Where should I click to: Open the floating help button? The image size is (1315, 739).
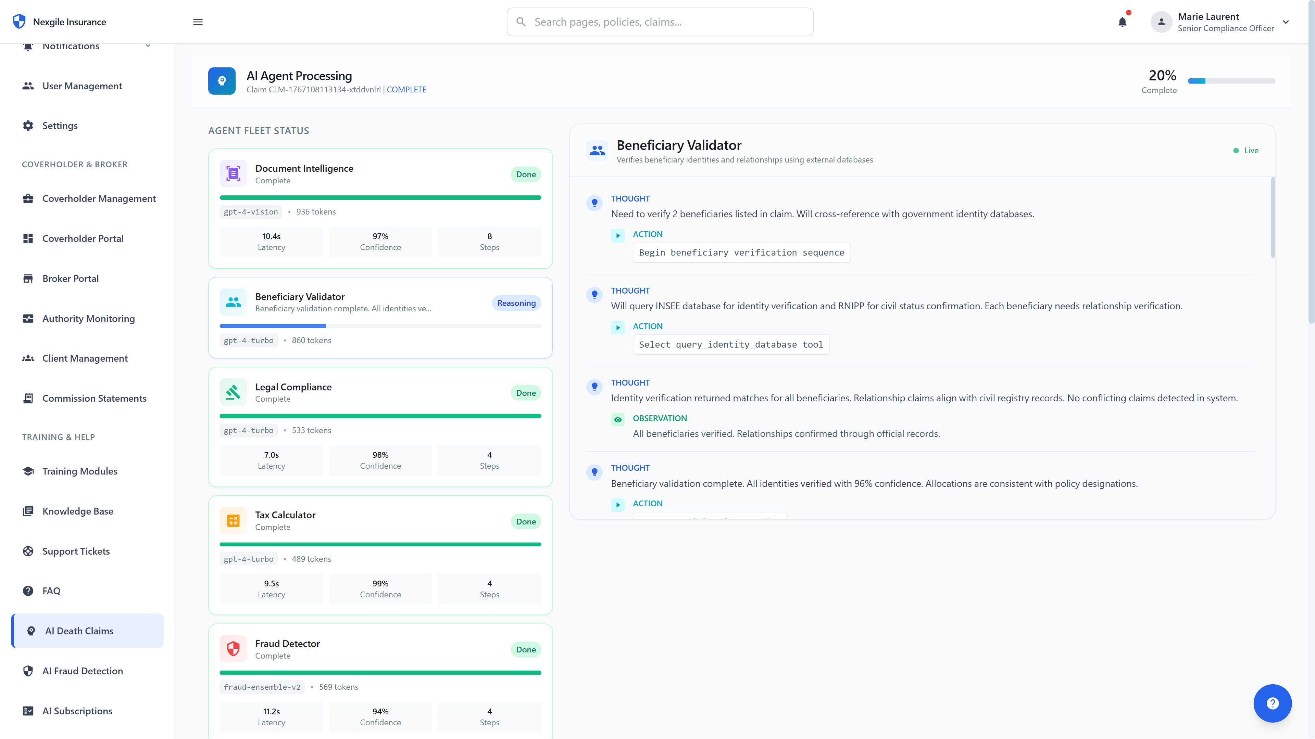(x=1273, y=703)
